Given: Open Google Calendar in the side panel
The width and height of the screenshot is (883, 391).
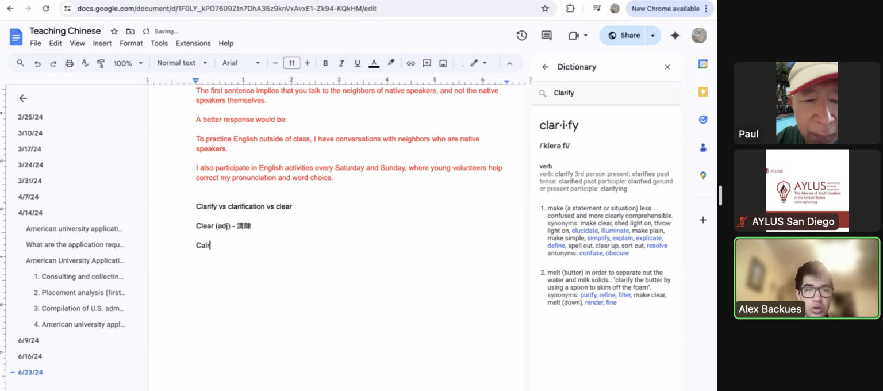Looking at the screenshot, I should [x=702, y=64].
